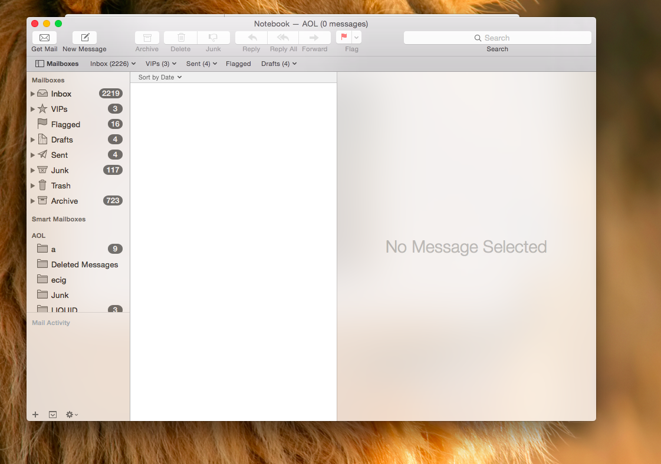Click the Junk thumbs-down toolbar icon

click(213, 38)
